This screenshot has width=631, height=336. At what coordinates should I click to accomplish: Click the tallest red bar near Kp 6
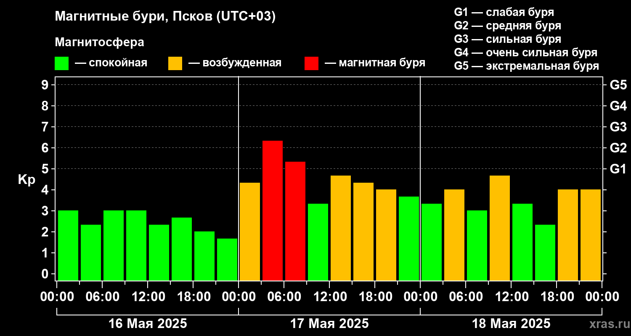click(273, 210)
